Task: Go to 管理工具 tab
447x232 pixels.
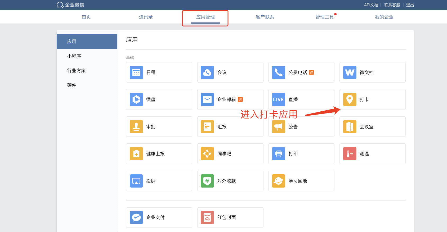Action: click(324, 17)
